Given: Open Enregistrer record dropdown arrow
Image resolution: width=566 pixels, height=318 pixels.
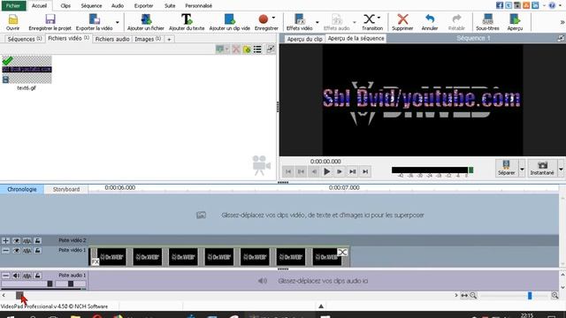Looking at the screenshot, I should [x=273, y=18].
